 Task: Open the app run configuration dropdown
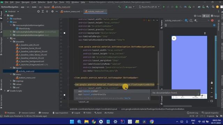pyautogui.click(x=130, y=7)
